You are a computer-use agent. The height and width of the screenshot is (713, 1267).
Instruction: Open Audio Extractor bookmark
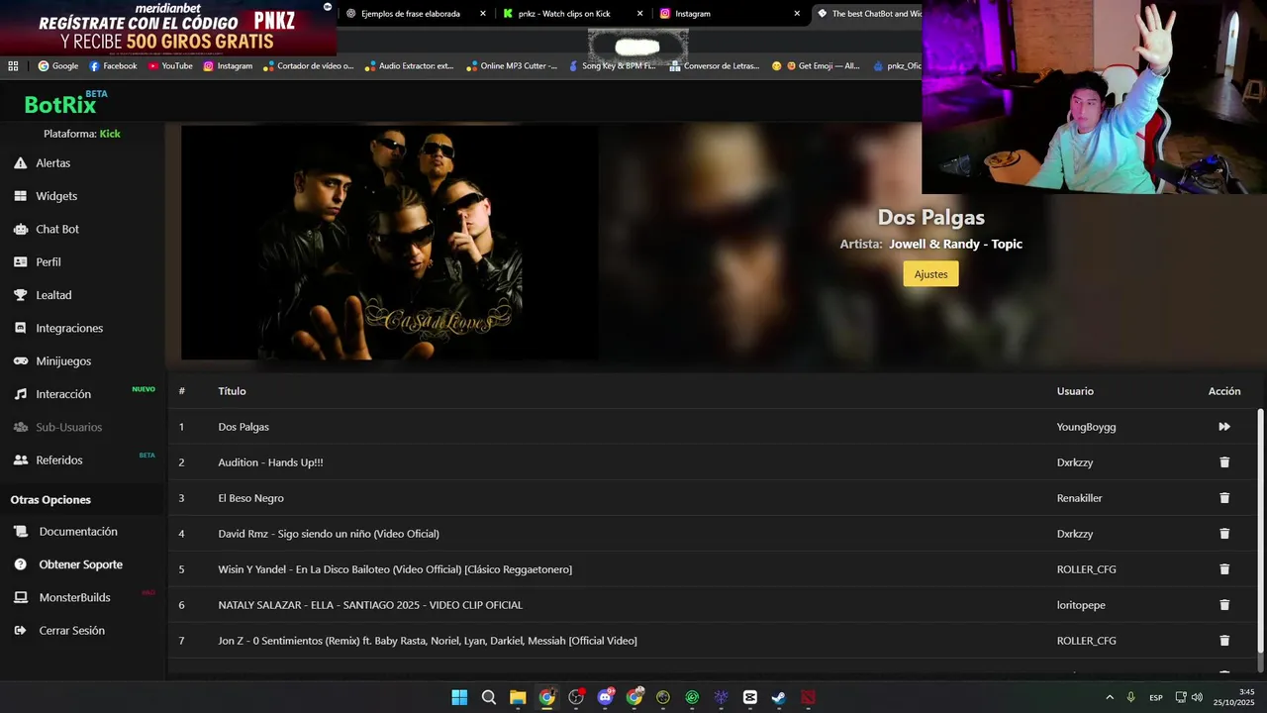[x=408, y=66]
